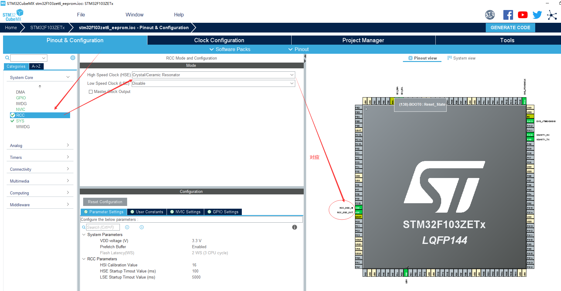Click the green checkmark next to SYS
The image size is (561, 291).
(x=13, y=121)
